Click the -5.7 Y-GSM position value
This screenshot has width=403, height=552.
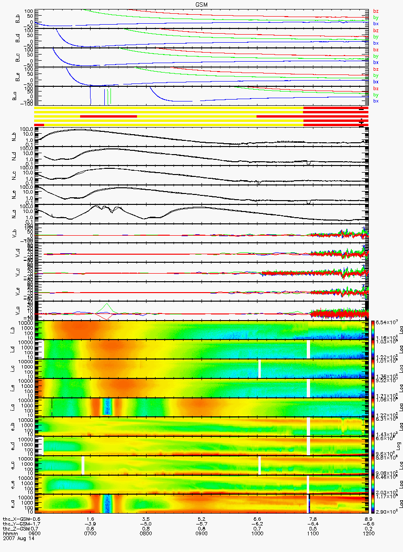[201, 524]
